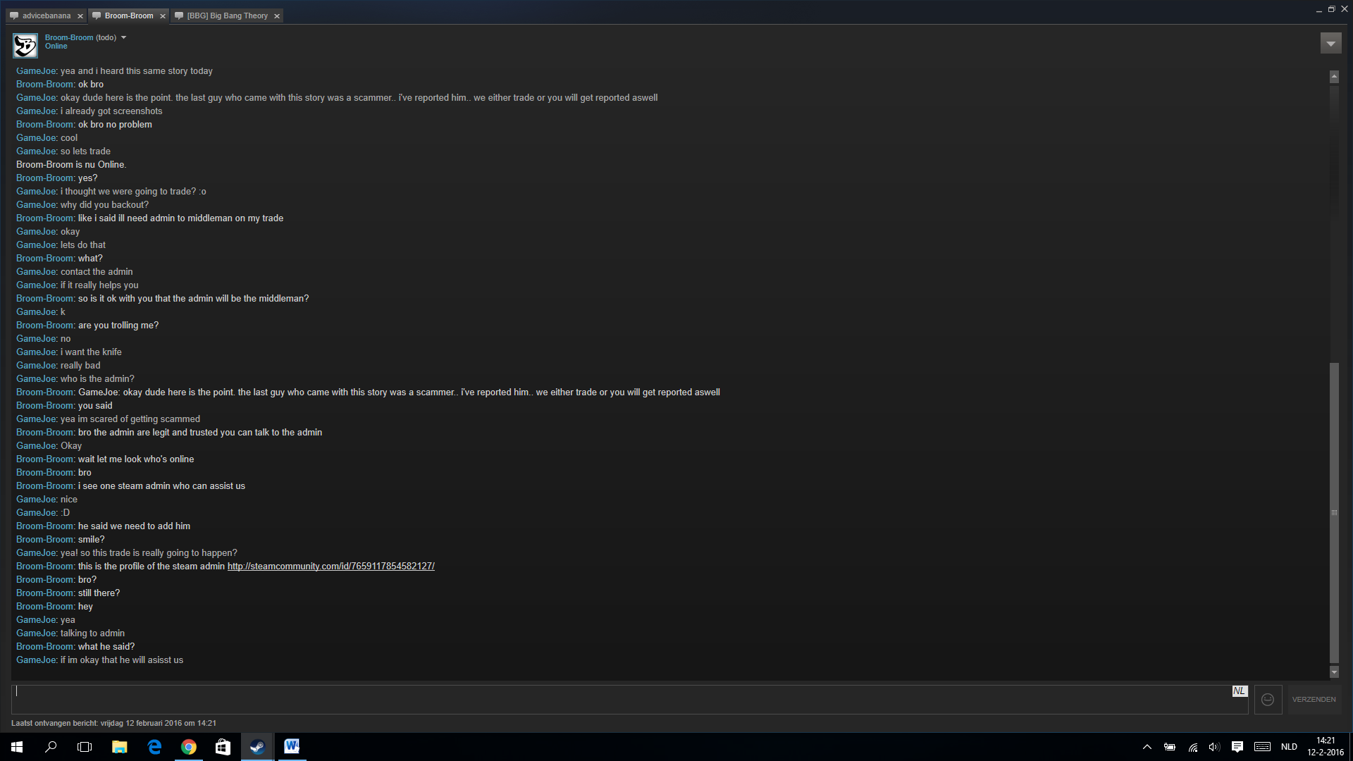Screen dimensions: 1353x761
Task: Click the VERZENDEN send button
Action: click(1314, 700)
